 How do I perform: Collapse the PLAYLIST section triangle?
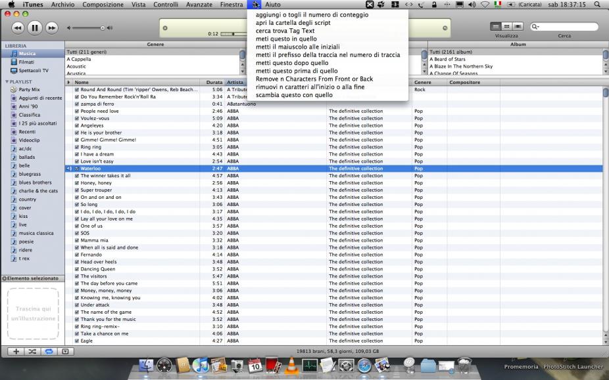(7, 82)
